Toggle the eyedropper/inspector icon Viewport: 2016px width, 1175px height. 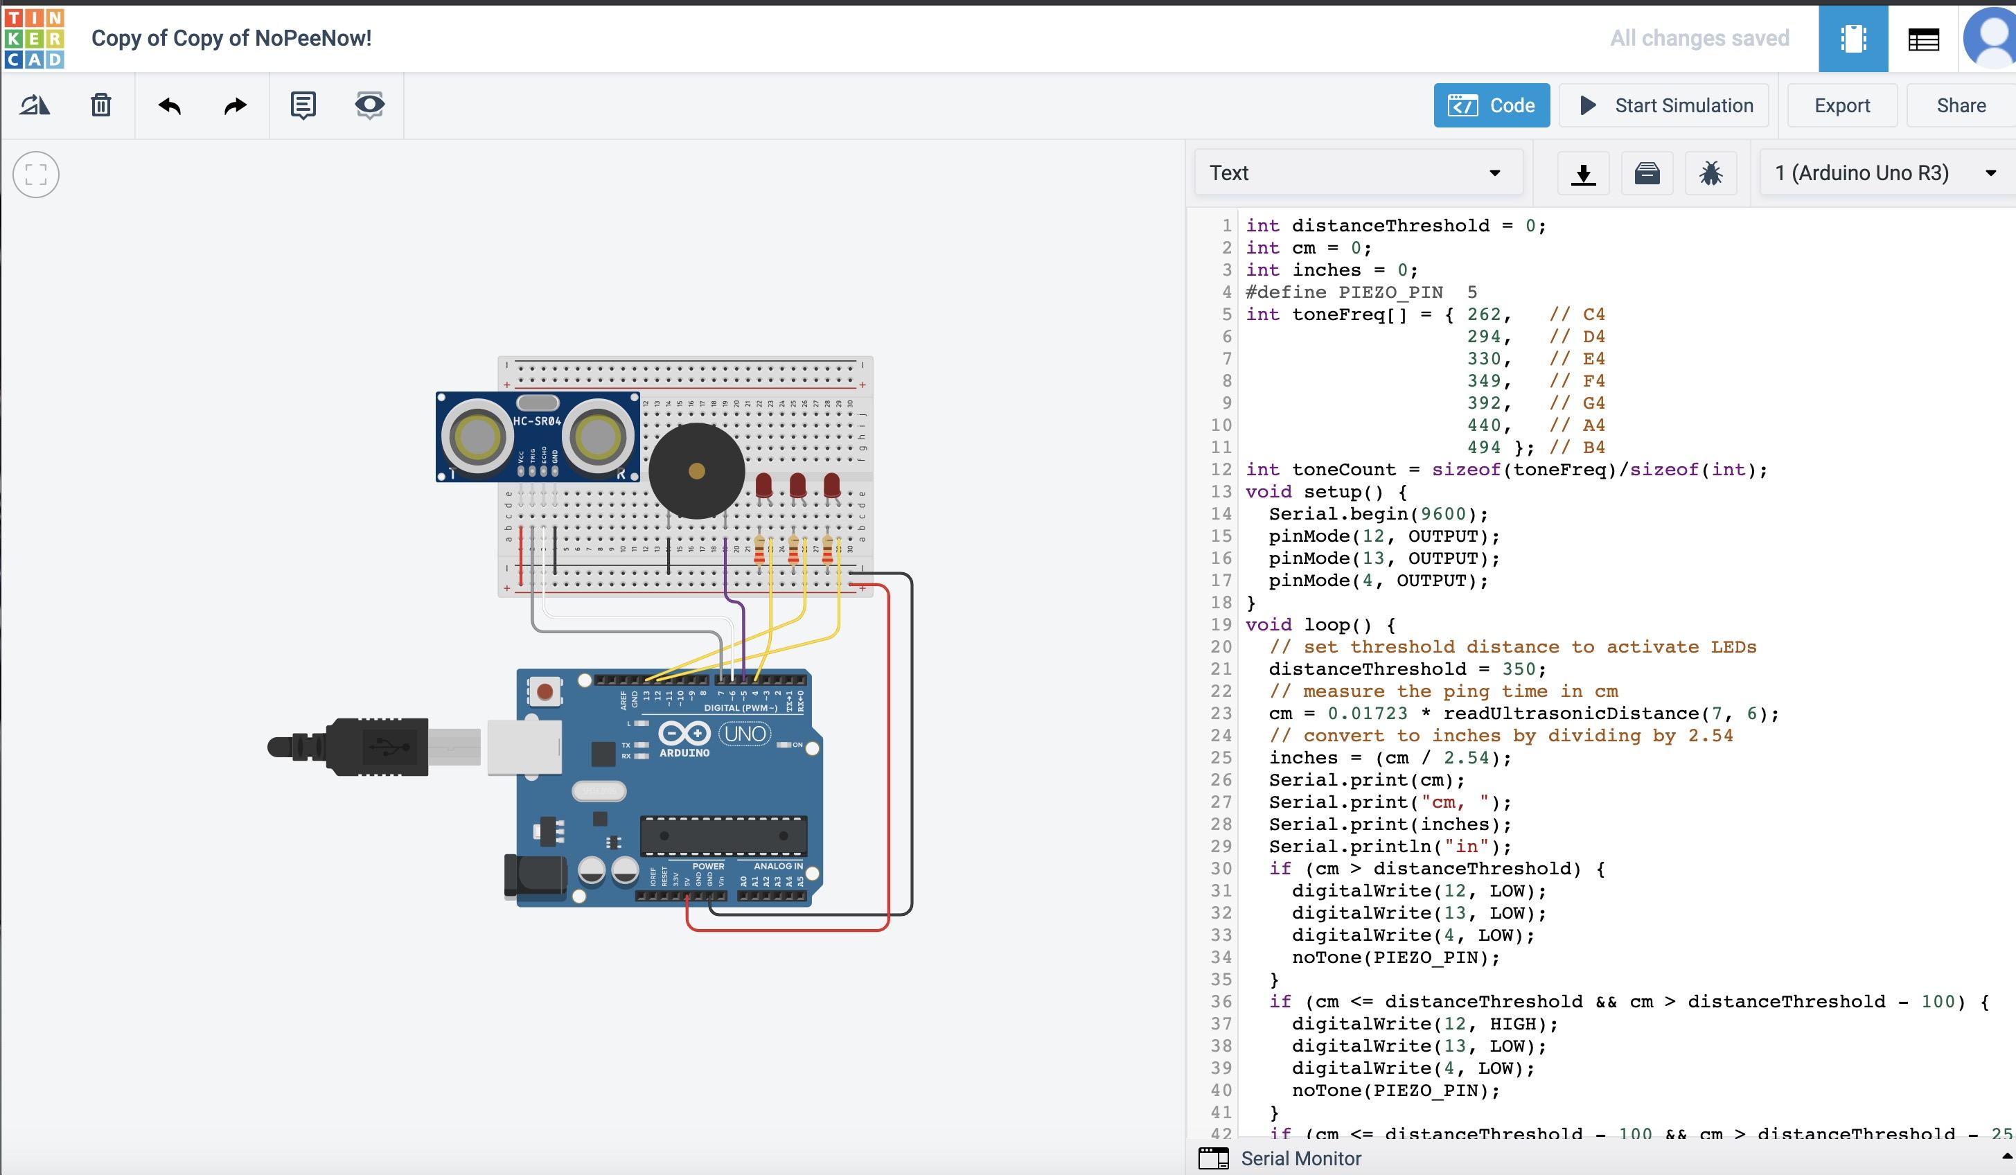371,105
